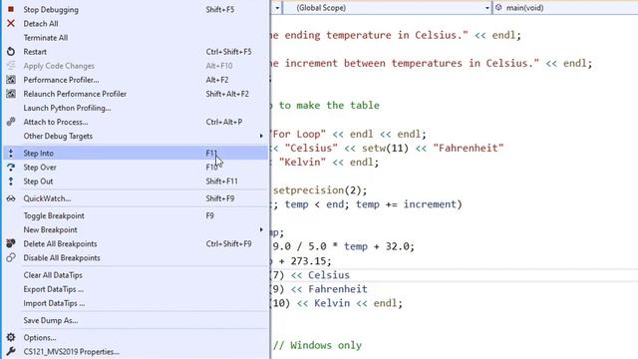Select Detach All menu entry
This screenshot has height=359, width=638.
[136, 24]
